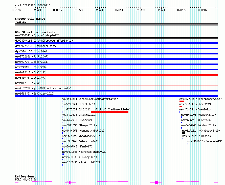Select esv2752186 (Pinto2007) label
Image resolution: width=225 pixels, height=185 pixels.
[32, 56]
